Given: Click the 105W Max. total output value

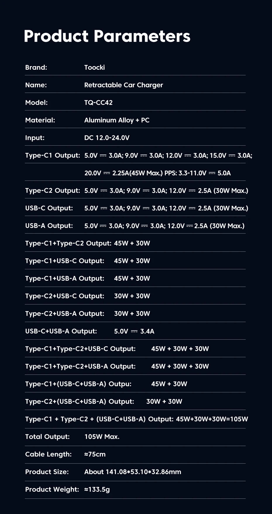Looking at the screenshot, I should tap(102, 437).
